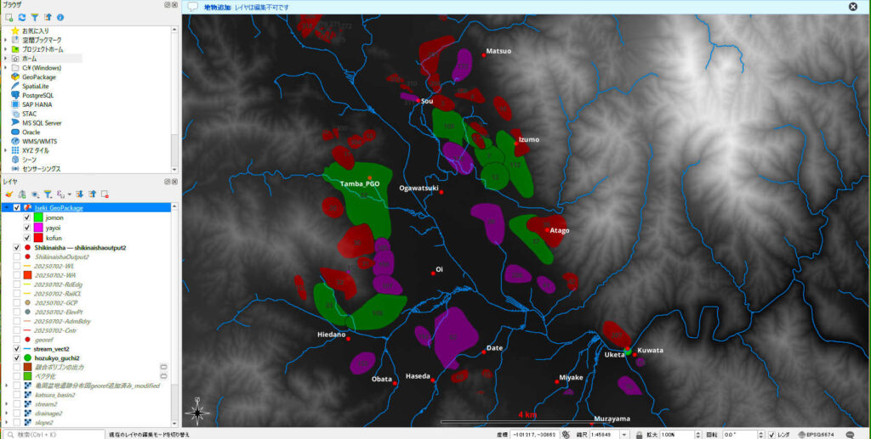Click the Filter Browser funnel icon
This screenshot has width=871, height=439.
(35, 17)
